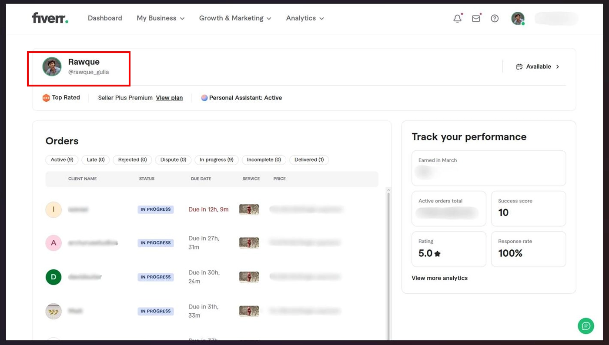Open the profile avatar in top navigation
Image resolution: width=609 pixels, height=345 pixels.
tap(518, 18)
